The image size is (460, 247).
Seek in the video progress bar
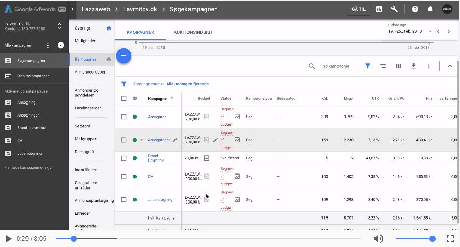pos(208,239)
